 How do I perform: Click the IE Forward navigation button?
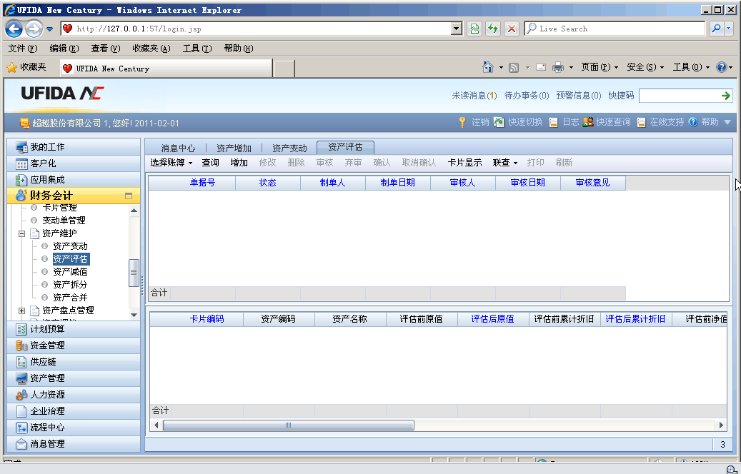(34, 29)
